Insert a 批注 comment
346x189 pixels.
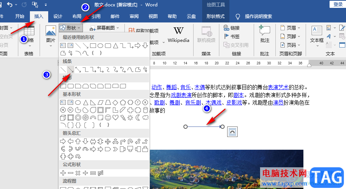[265, 34]
